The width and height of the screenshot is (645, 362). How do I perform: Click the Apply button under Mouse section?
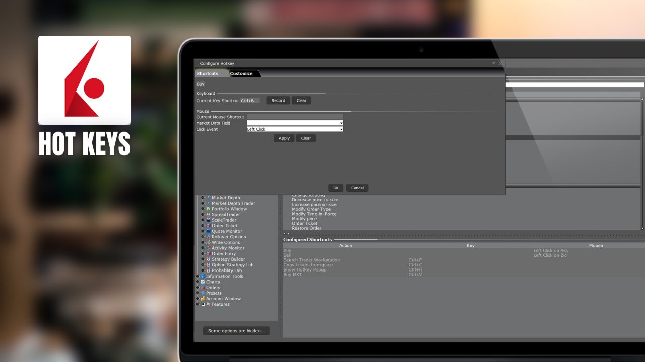click(284, 138)
